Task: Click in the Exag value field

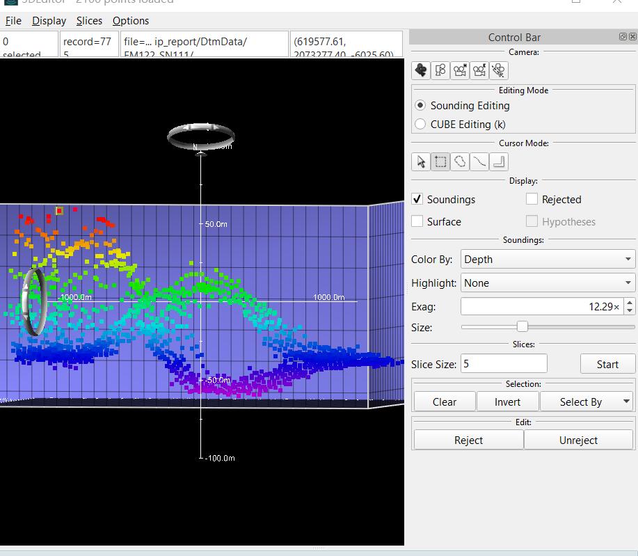Action: click(542, 306)
